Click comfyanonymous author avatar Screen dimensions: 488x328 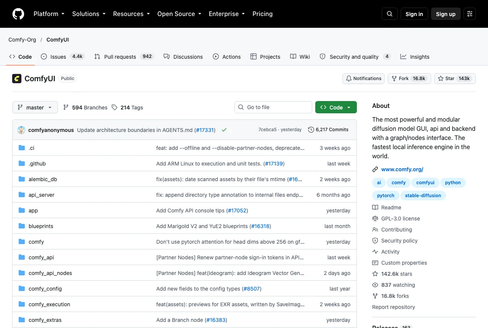[x=21, y=130]
